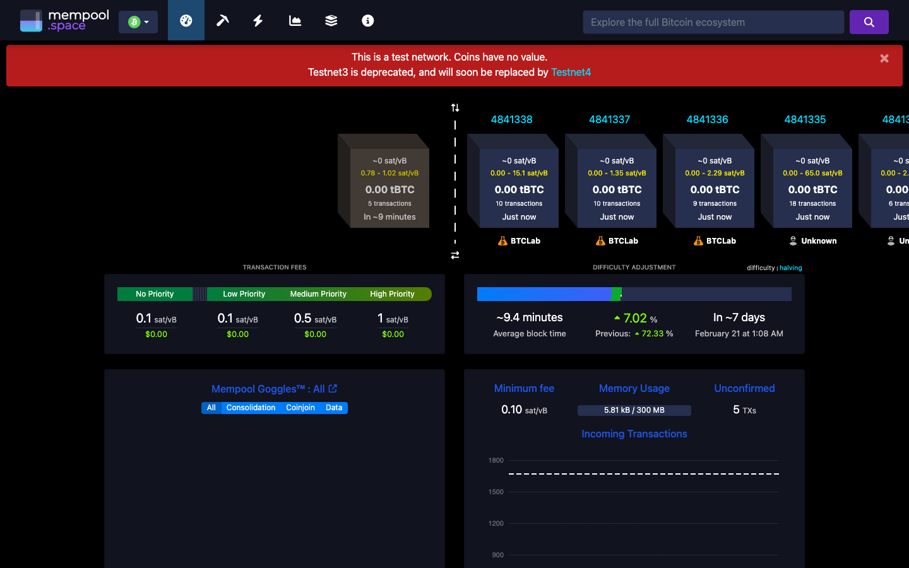Viewport: 909px width, 568px height.
Task: Switch difficulty view to halving
Action: point(790,268)
